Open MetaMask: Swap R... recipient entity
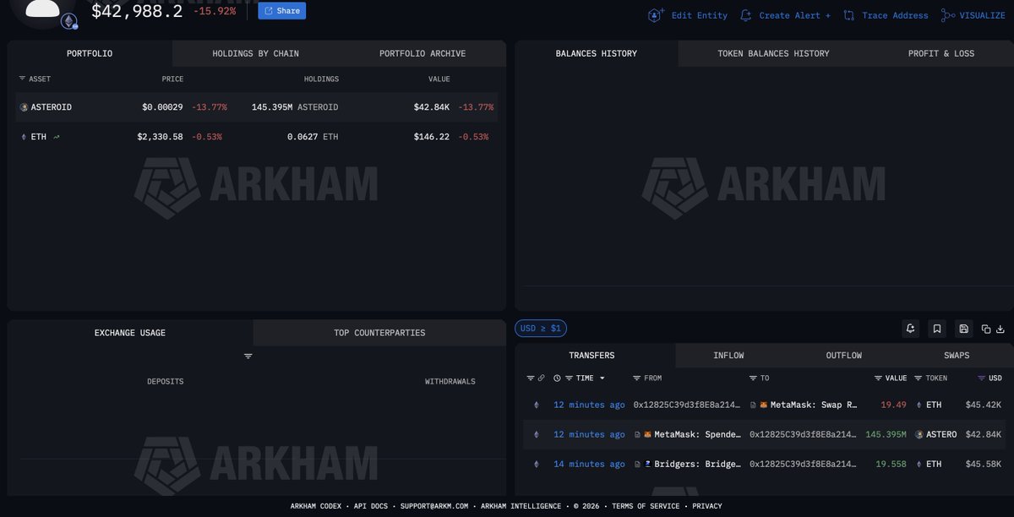The height and width of the screenshot is (517, 1014). [x=815, y=405]
